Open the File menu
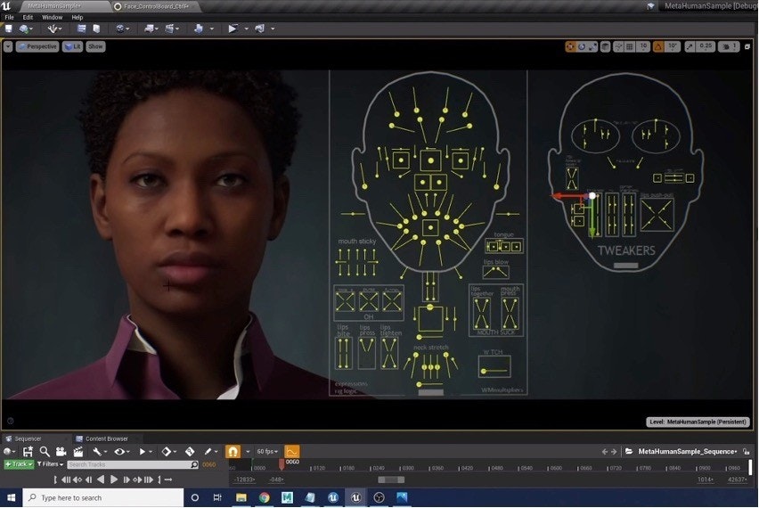 coord(9,17)
